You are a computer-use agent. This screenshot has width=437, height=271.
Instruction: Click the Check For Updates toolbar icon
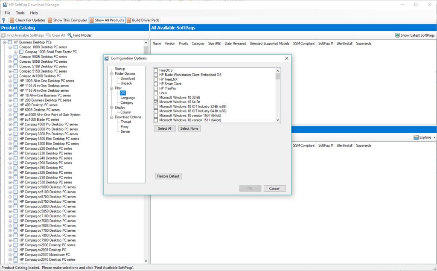pos(12,20)
